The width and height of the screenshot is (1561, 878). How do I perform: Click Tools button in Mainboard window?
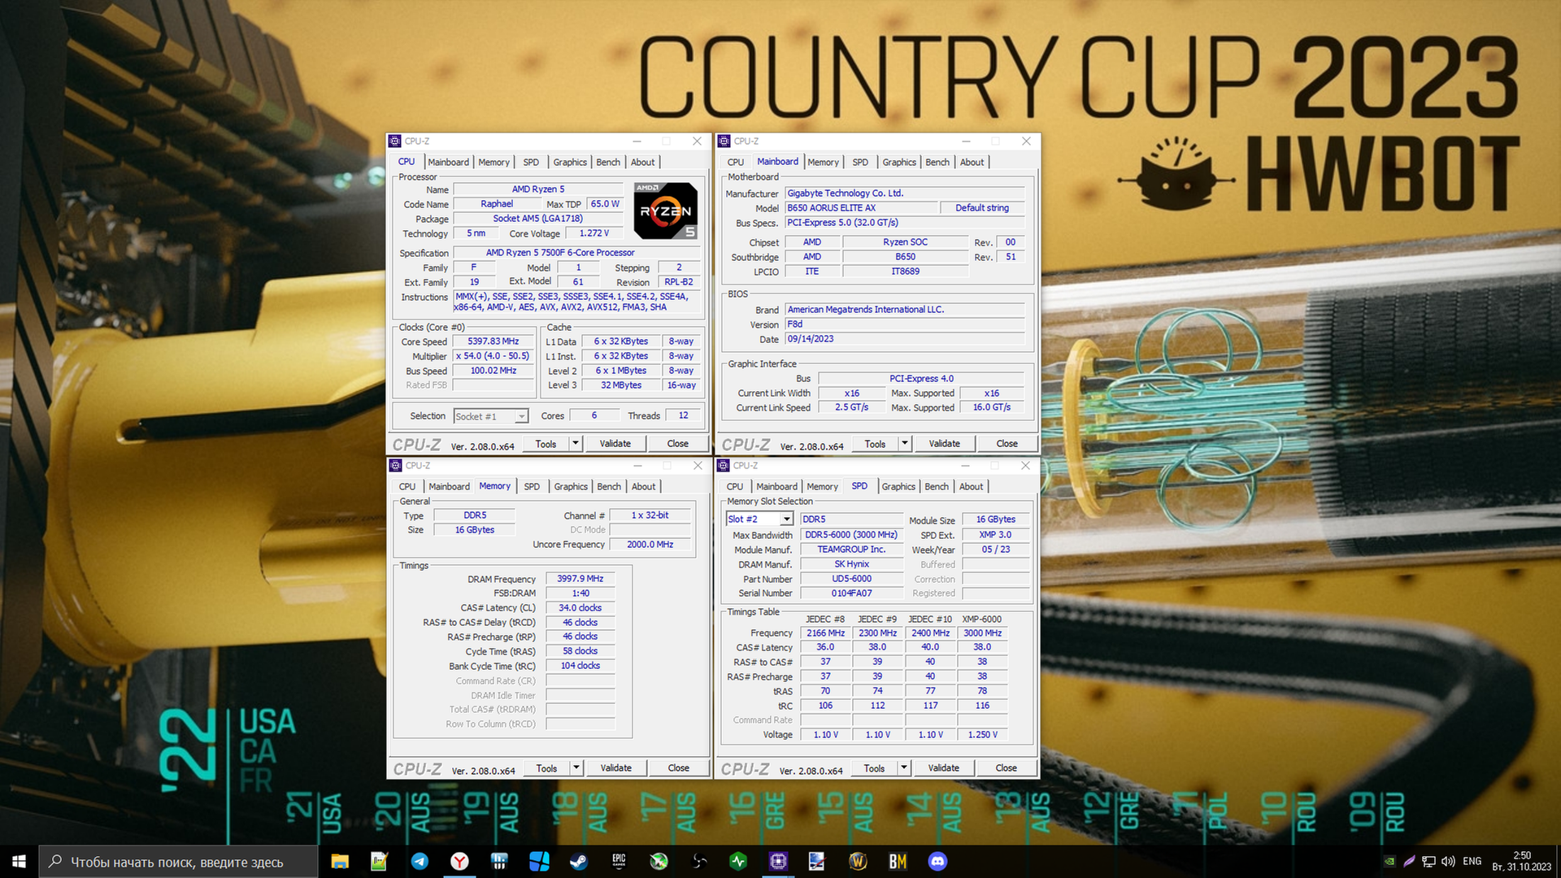click(875, 444)
